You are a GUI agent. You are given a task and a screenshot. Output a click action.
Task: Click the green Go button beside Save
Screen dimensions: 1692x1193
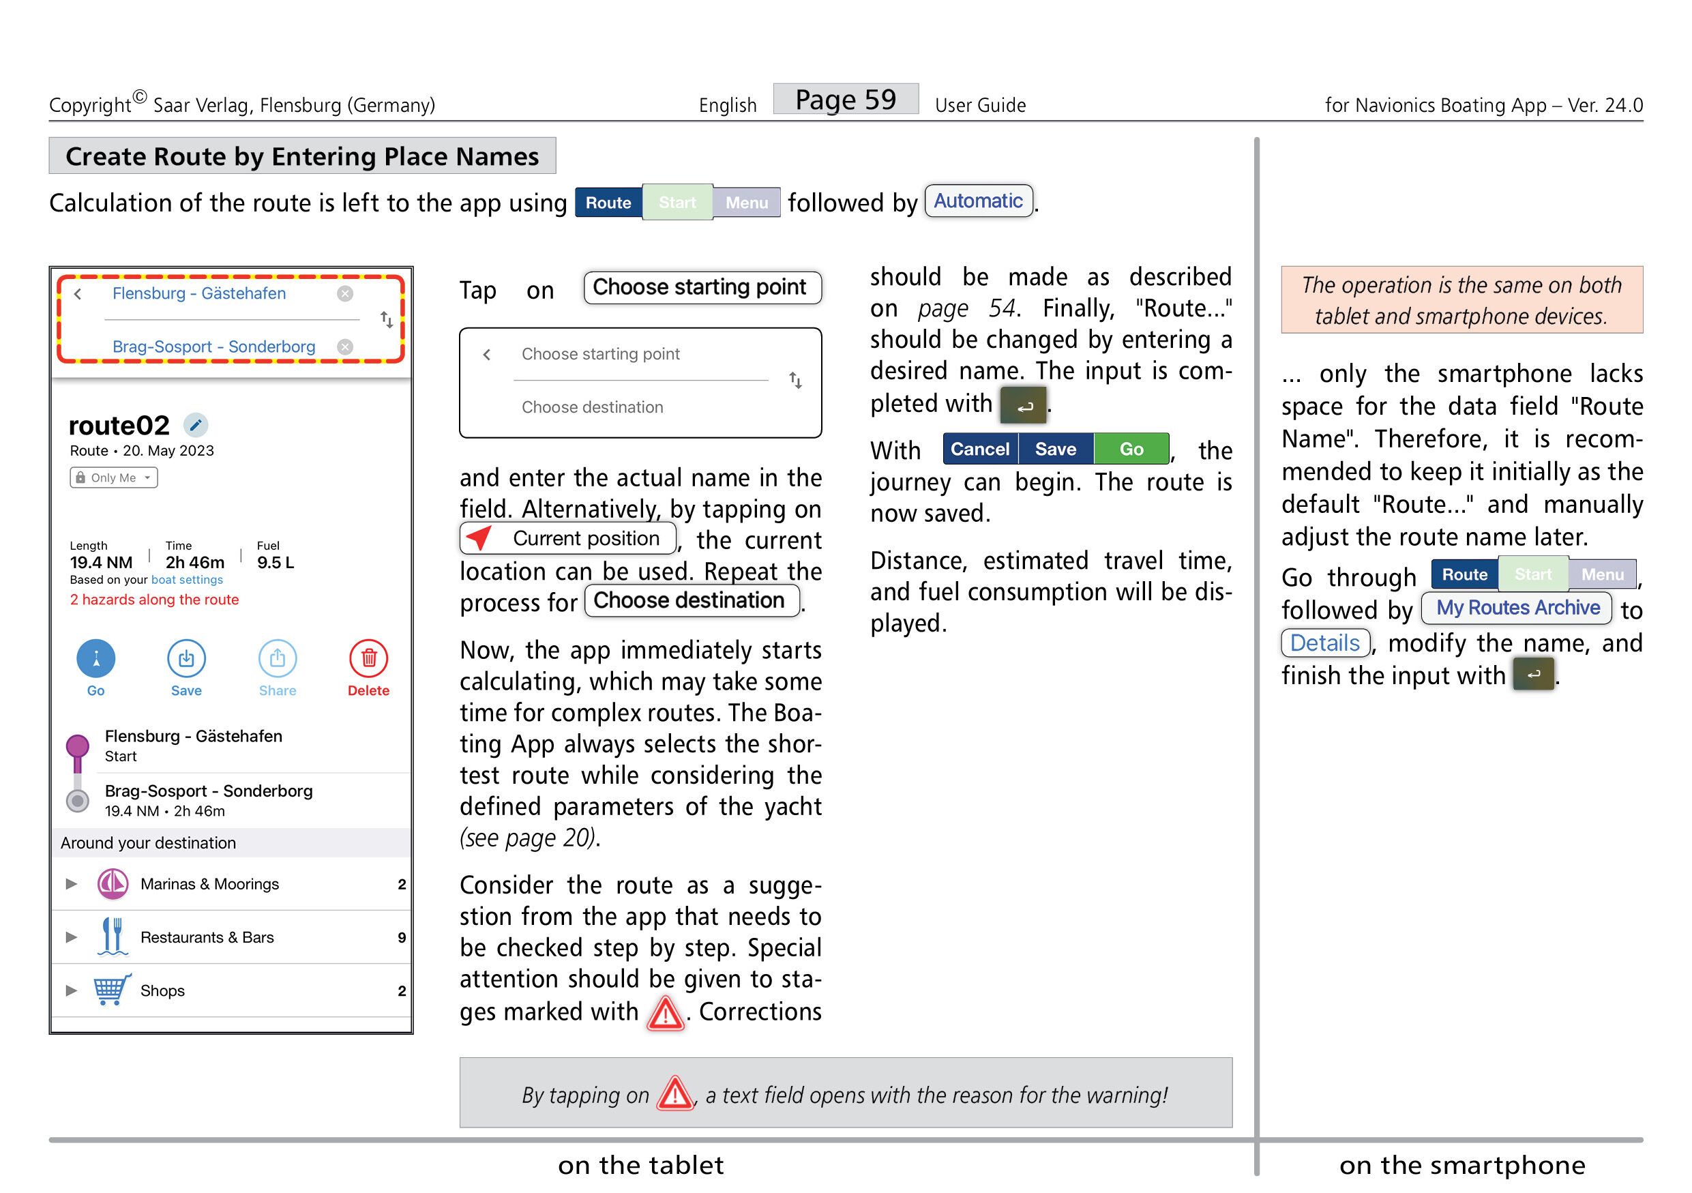[x=1131, y=450]
